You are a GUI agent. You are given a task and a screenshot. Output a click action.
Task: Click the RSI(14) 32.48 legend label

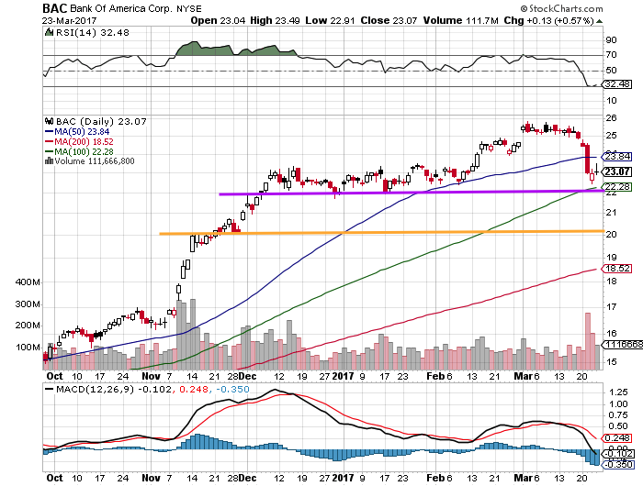coord(92,33)
